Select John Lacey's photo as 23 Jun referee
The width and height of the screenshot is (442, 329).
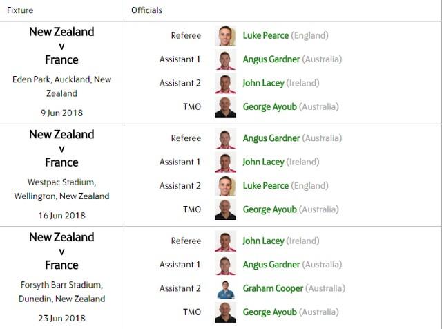(x=225, y=241)
